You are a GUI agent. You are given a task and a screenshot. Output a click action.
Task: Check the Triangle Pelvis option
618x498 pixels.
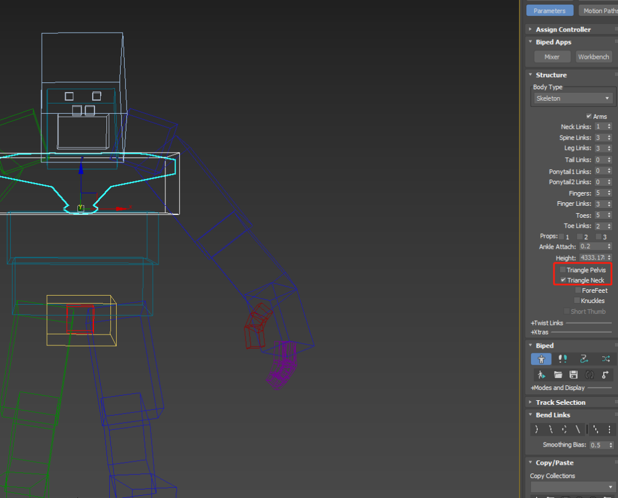(x=563, y=270)
